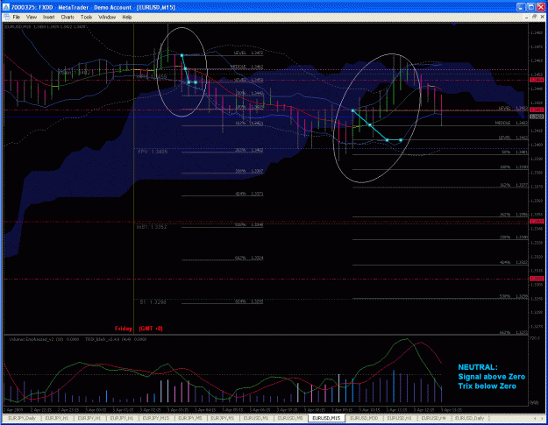Open the Help menu
This screenshot has width=548, height=425.
[x=127, y=18]
